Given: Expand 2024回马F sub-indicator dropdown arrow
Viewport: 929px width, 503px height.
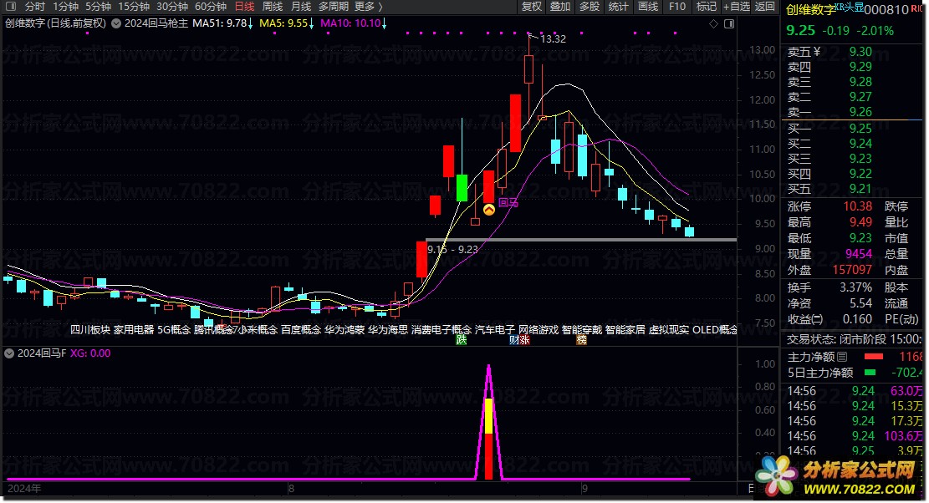Looking at the screenshot, I should (x=9, y=353).
